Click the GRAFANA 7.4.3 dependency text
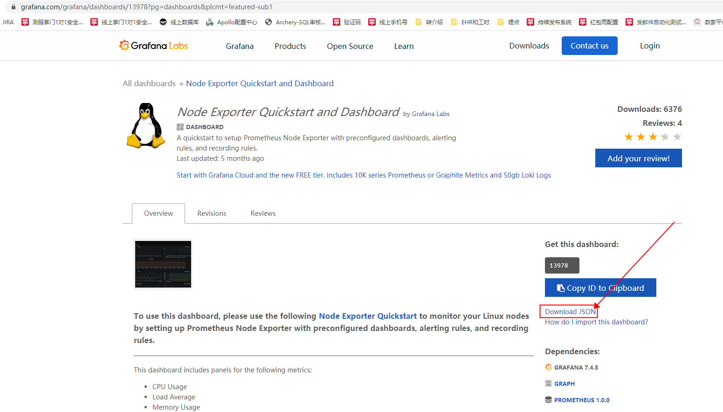The image size is (723, 412). (x=576, y=367)
